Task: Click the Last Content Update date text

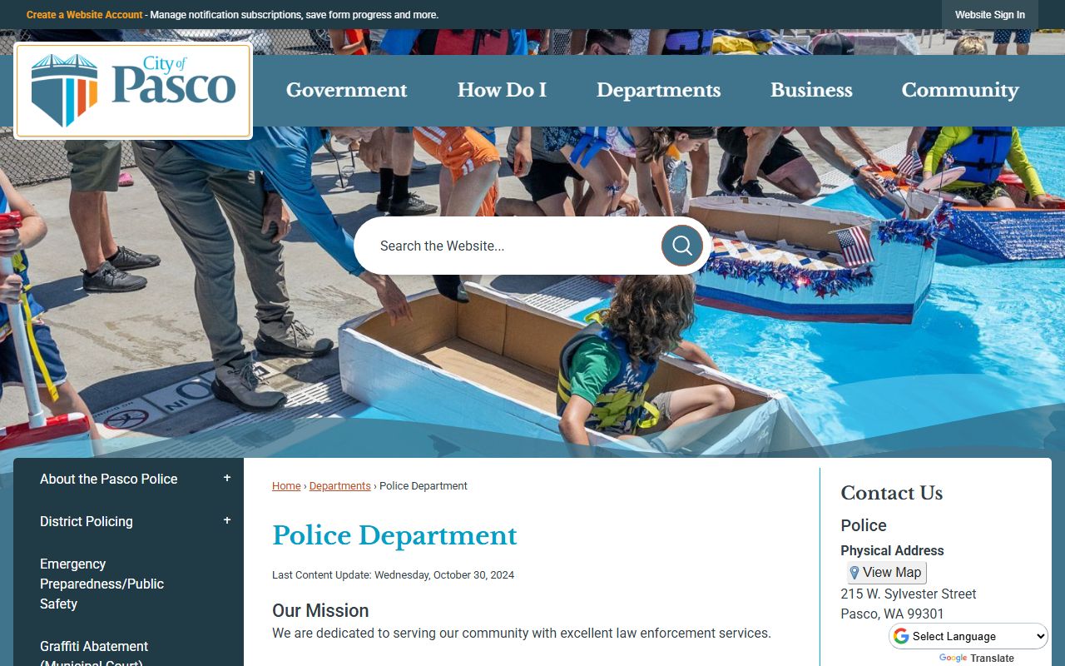Action: coord(393,574)
